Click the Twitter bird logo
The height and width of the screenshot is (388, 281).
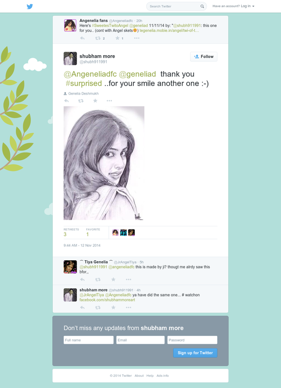[30, 7]
